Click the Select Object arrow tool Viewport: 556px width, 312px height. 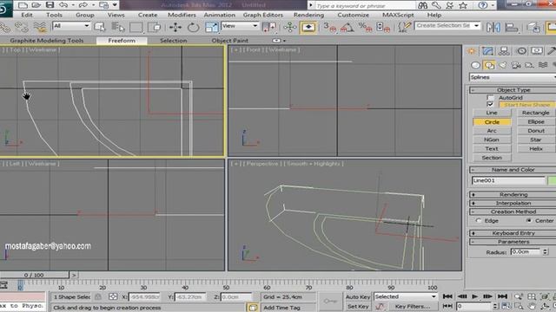click(100, 27)
